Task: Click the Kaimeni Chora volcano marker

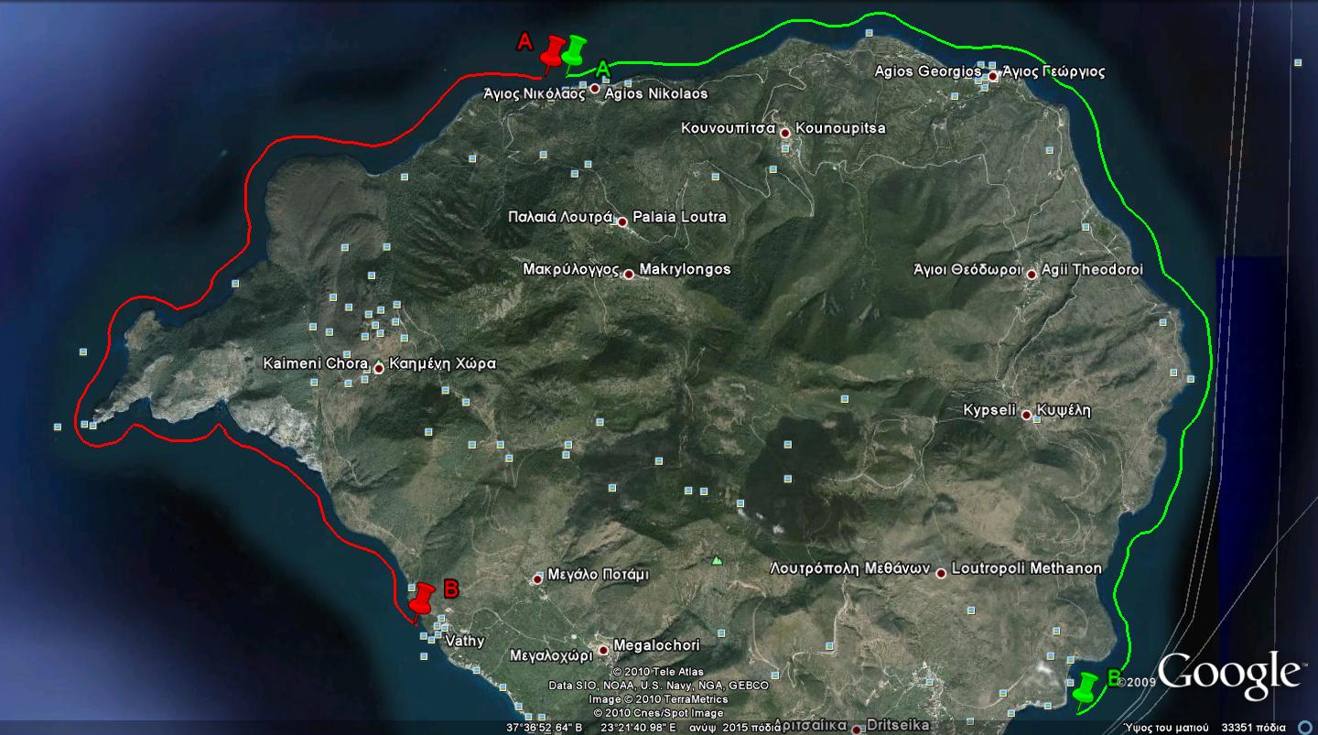Action: 379,368
